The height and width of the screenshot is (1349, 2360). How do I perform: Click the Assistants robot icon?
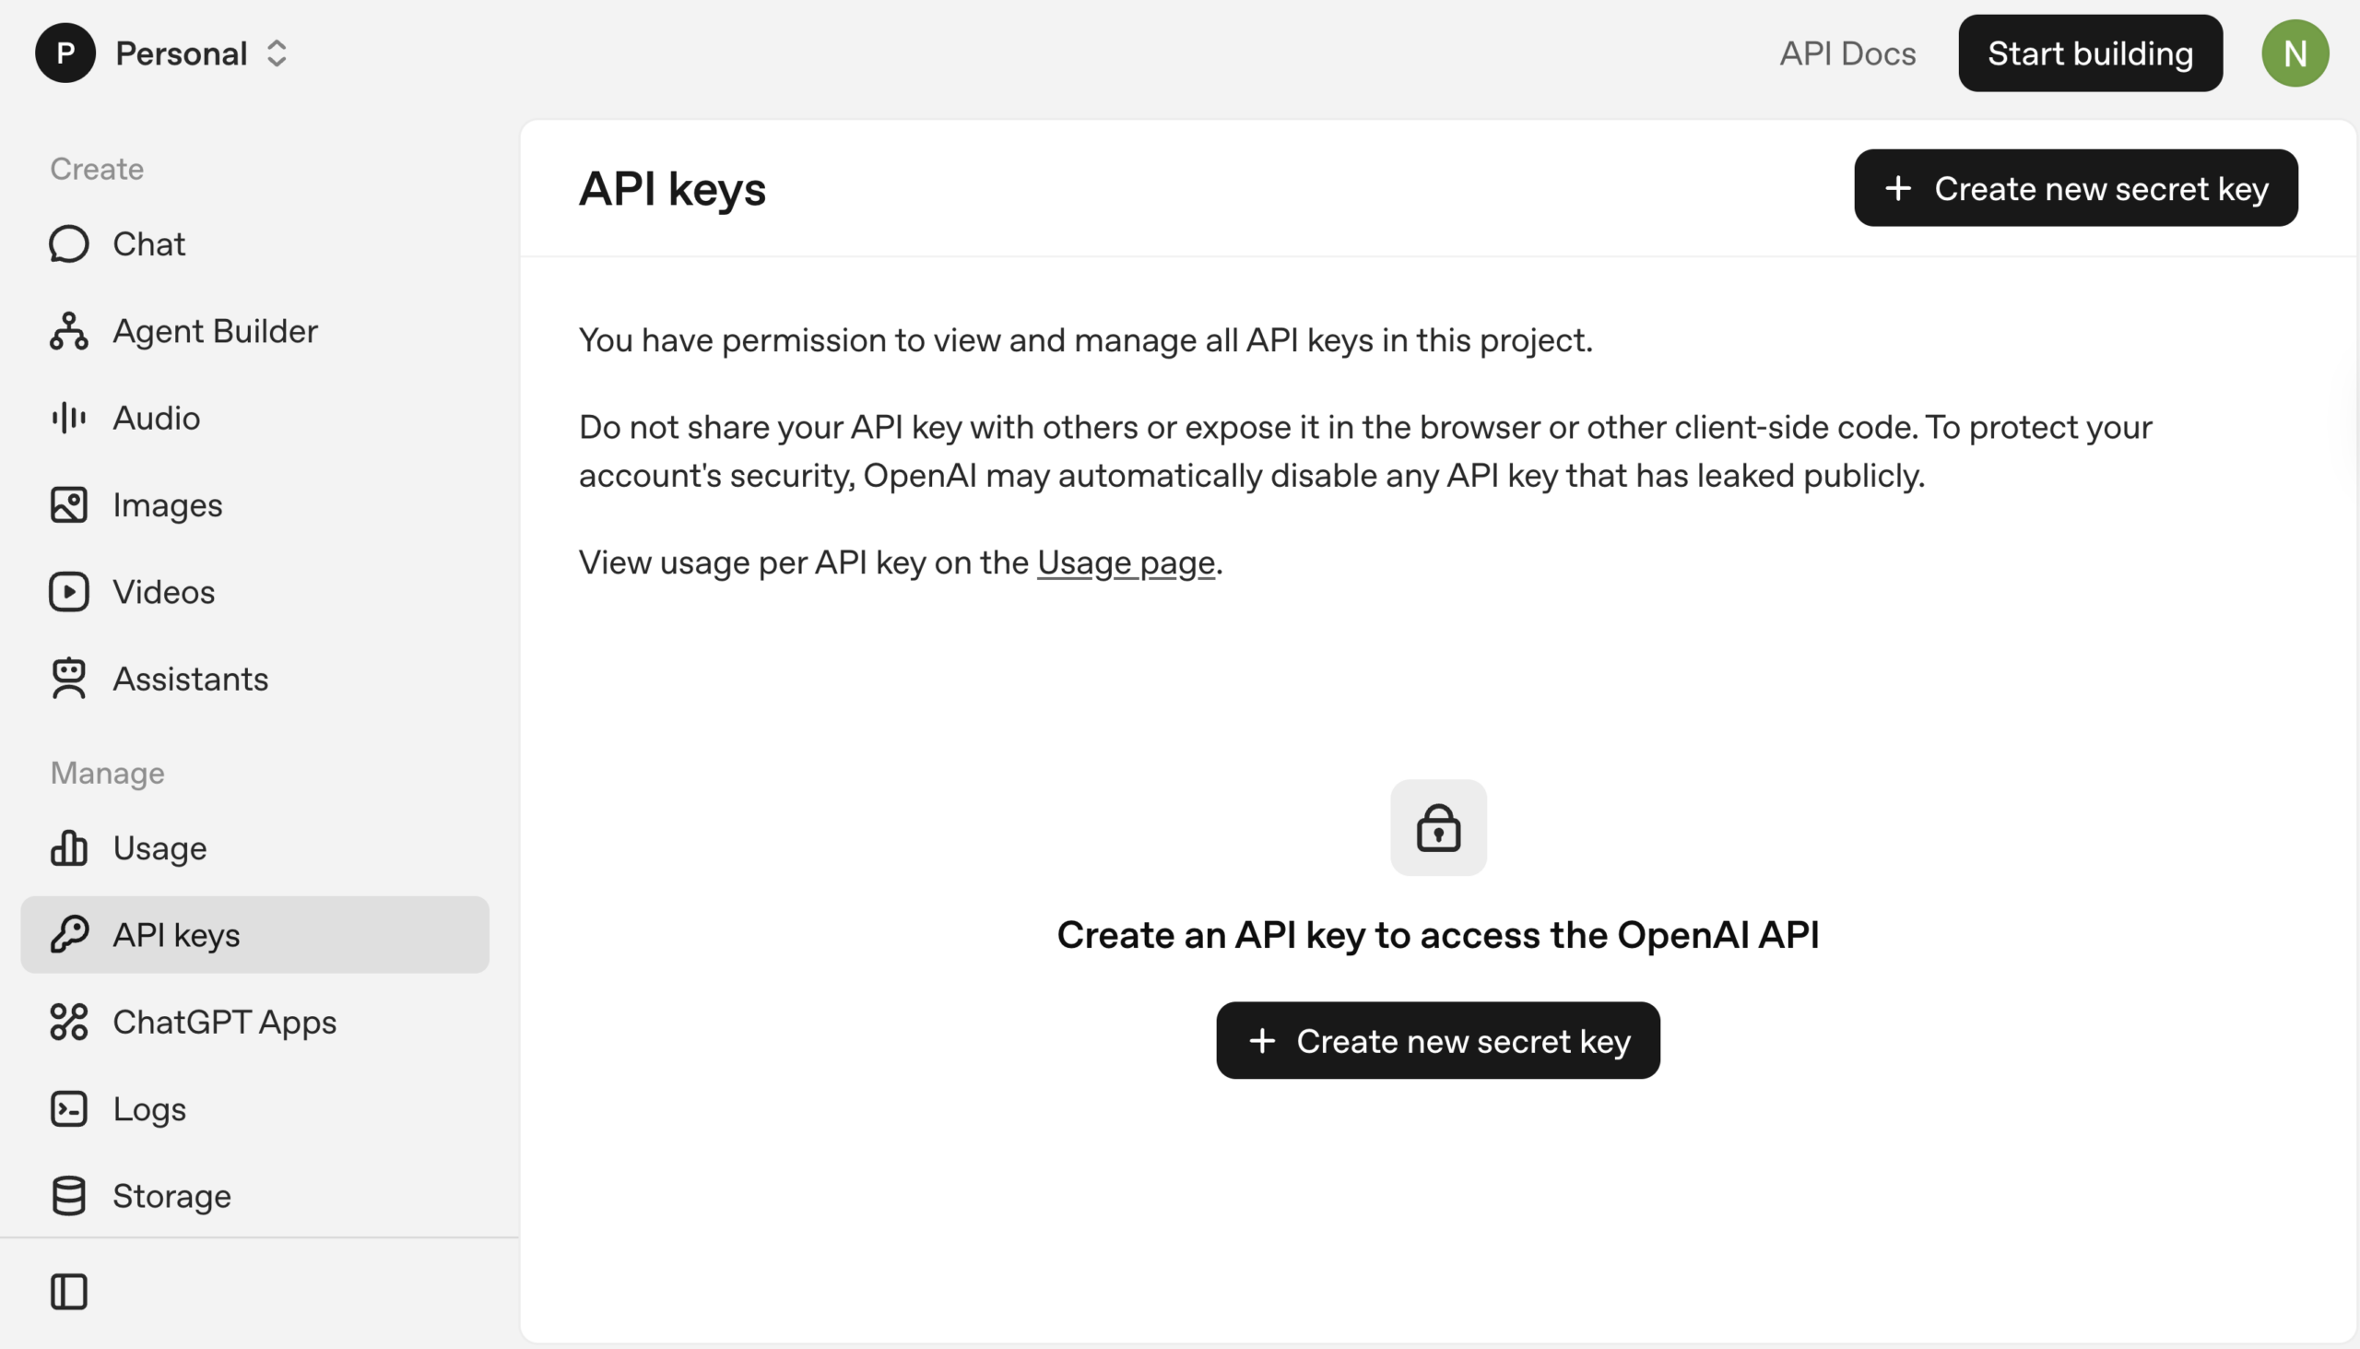click(68, 680)
